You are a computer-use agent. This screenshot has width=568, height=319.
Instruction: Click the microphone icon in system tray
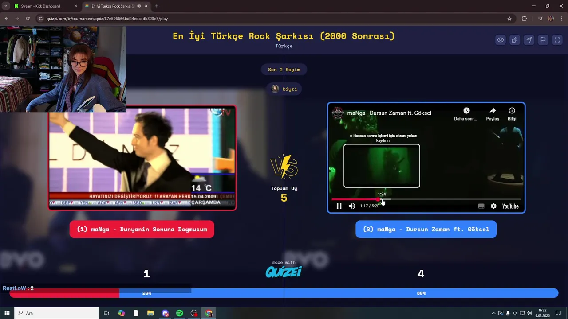(508, 313)
